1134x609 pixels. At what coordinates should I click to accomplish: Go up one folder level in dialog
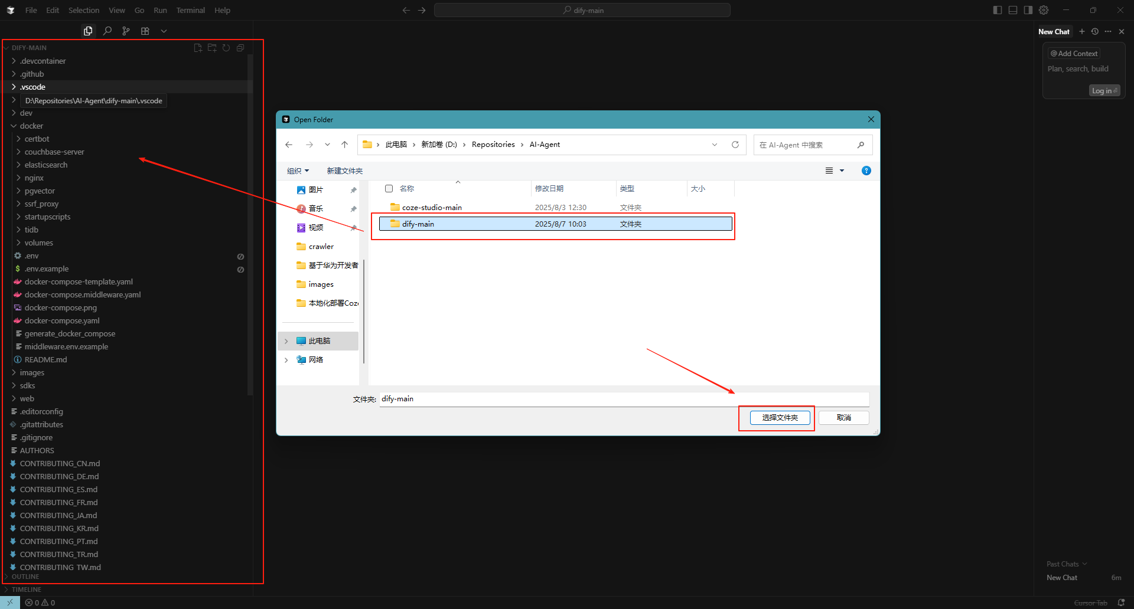click(345, 145)
